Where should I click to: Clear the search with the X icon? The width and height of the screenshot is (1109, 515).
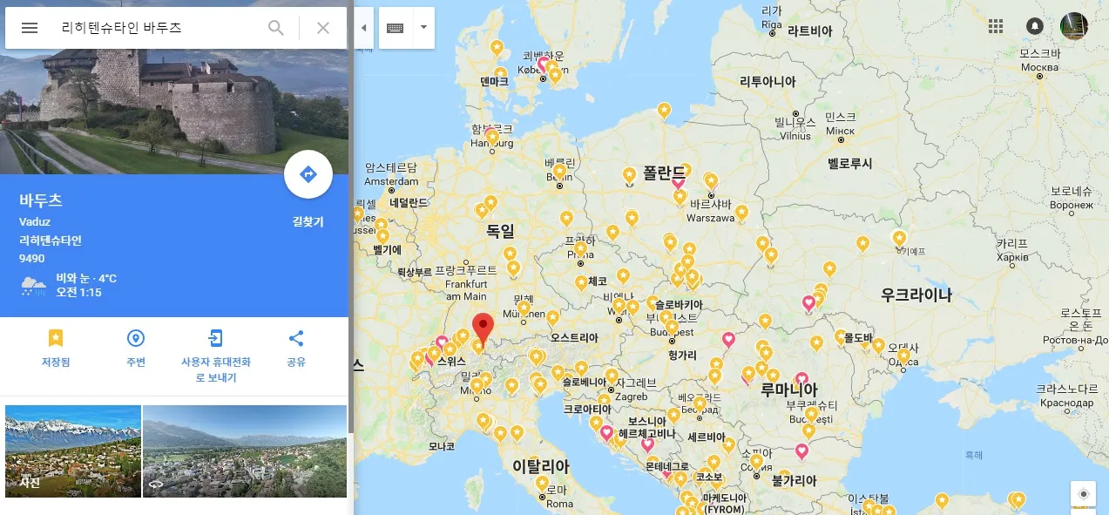tap(323, 28)
